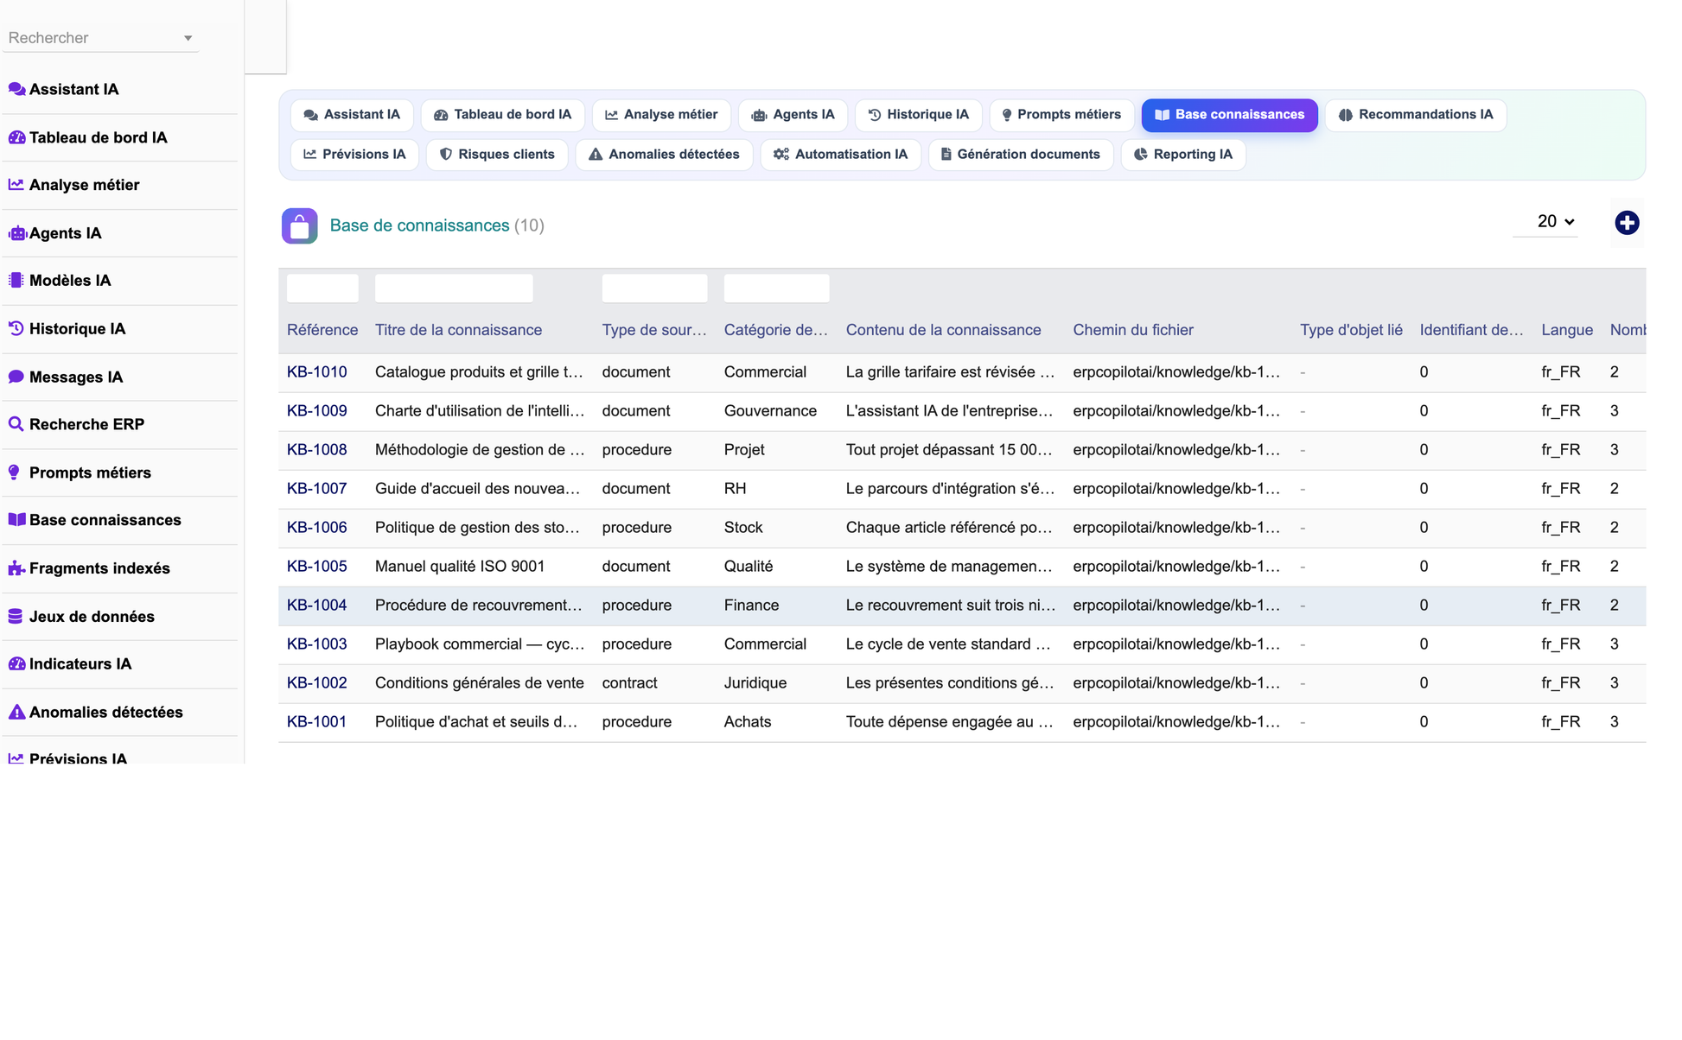The image size is (1682, 1040).
Task: Click the "contract" source type cell
Action: tap(629, 683)
